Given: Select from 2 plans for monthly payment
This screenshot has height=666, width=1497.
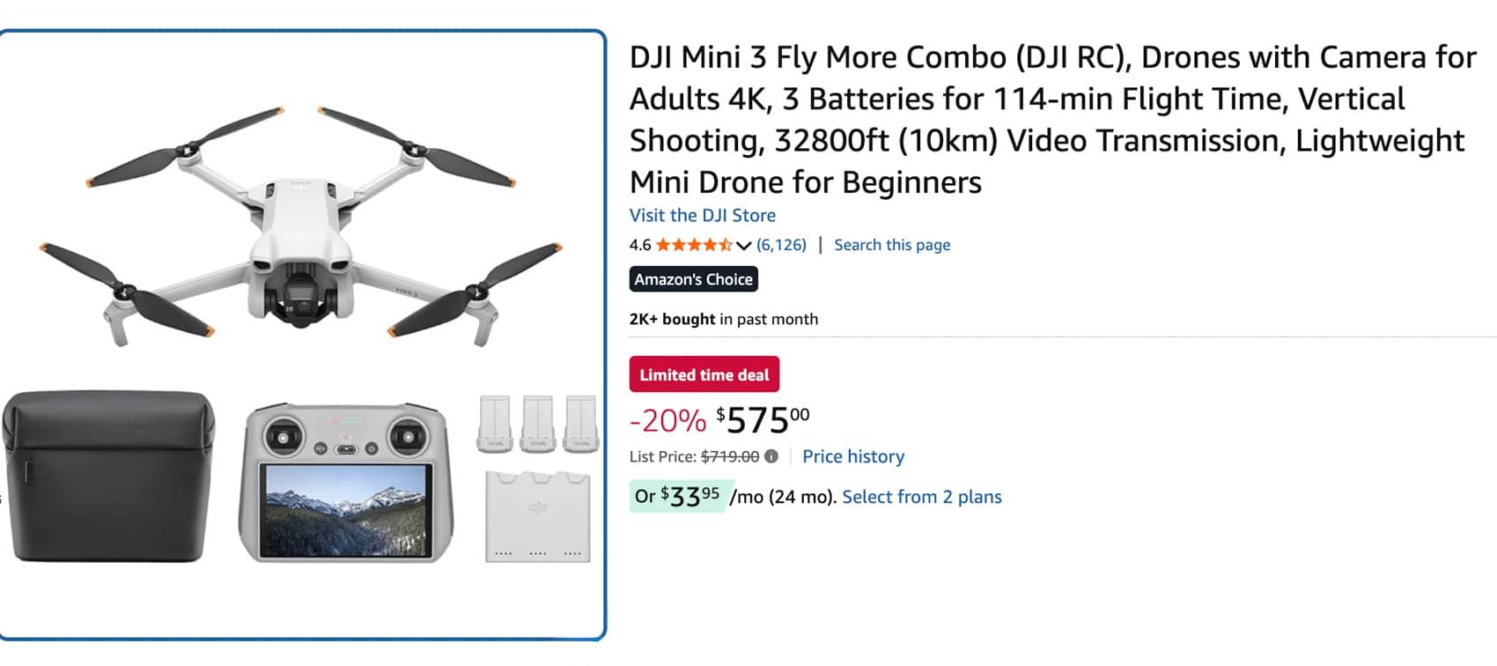Looking at the screenshot, I should coord(922,497).
